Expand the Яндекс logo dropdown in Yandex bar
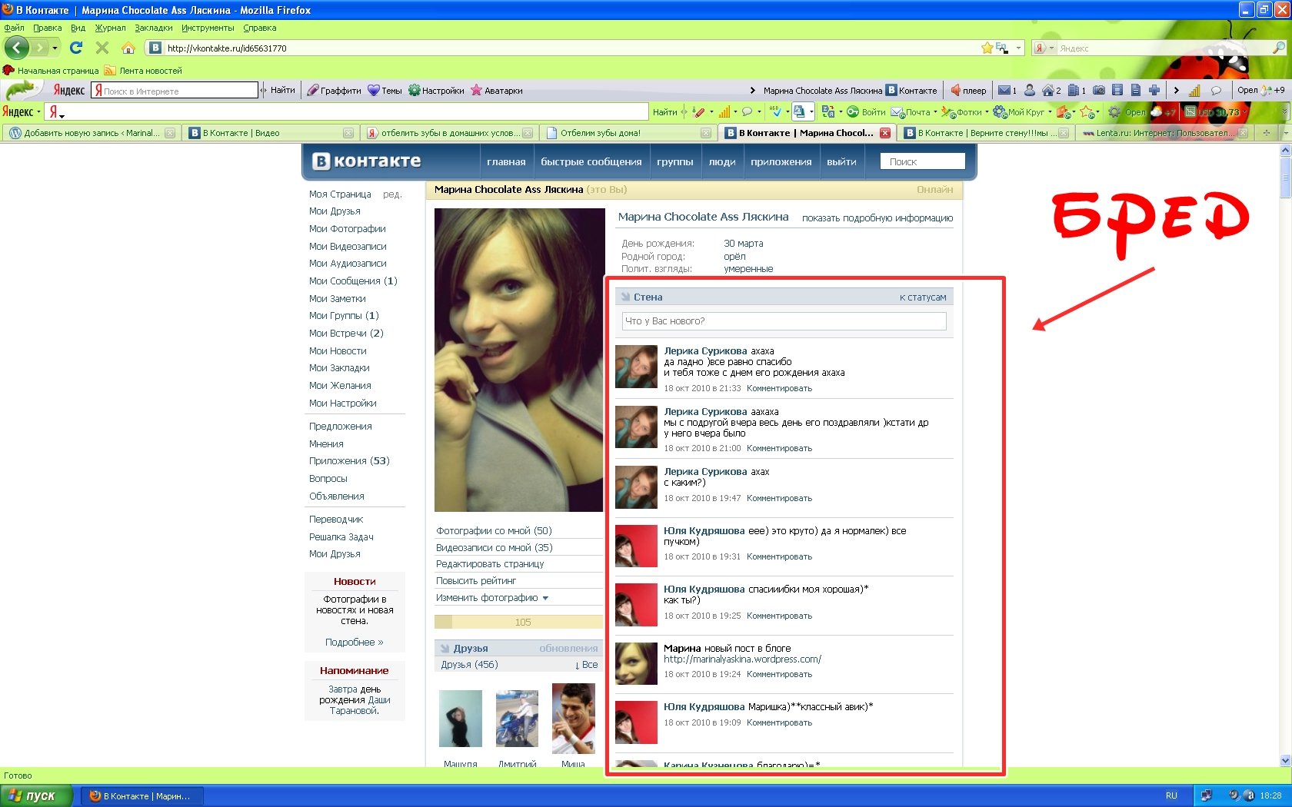The image size is (1292, 807). pos(38,112)
